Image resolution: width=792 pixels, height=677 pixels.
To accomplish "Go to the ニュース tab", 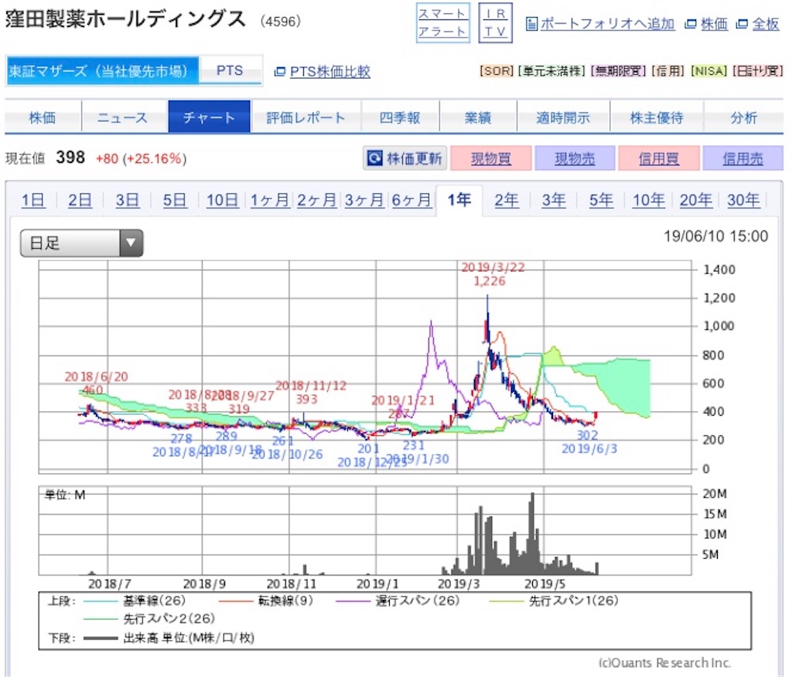I will (125, 117).
